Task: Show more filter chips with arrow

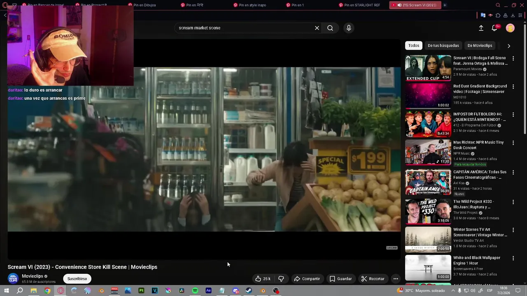Action: [509, 46]
